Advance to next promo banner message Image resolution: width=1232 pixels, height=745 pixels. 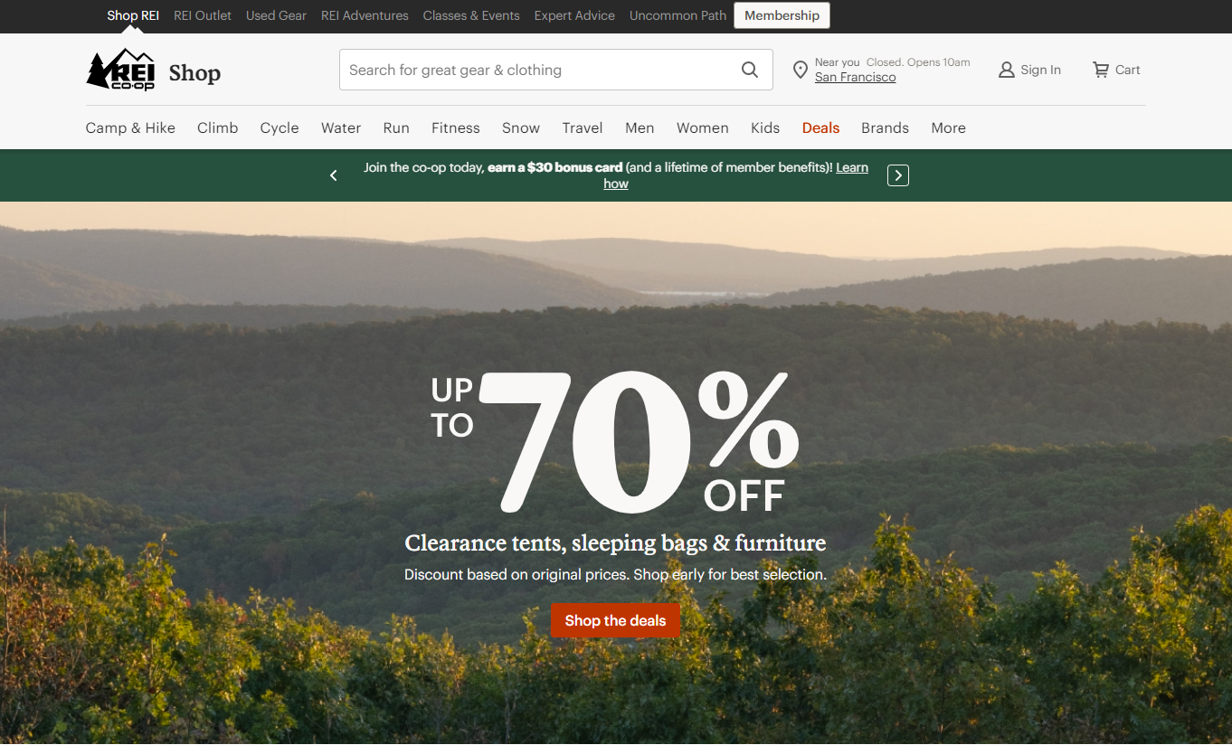point(897,175)
